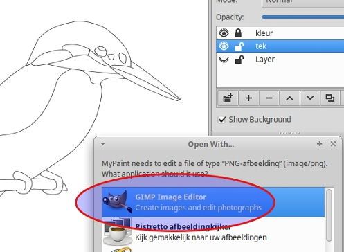Click the Ristretto coffee cup icon

point(118,232)
